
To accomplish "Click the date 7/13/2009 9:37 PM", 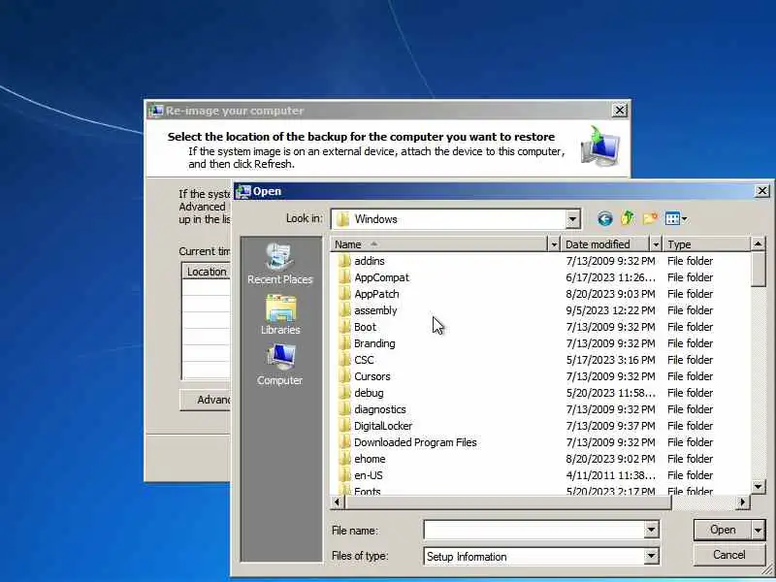I will [x=611, y=426].
